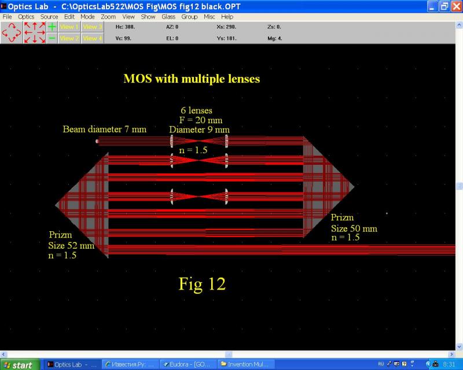
Task: Open the Mode menu
Action: pos(87,17)
